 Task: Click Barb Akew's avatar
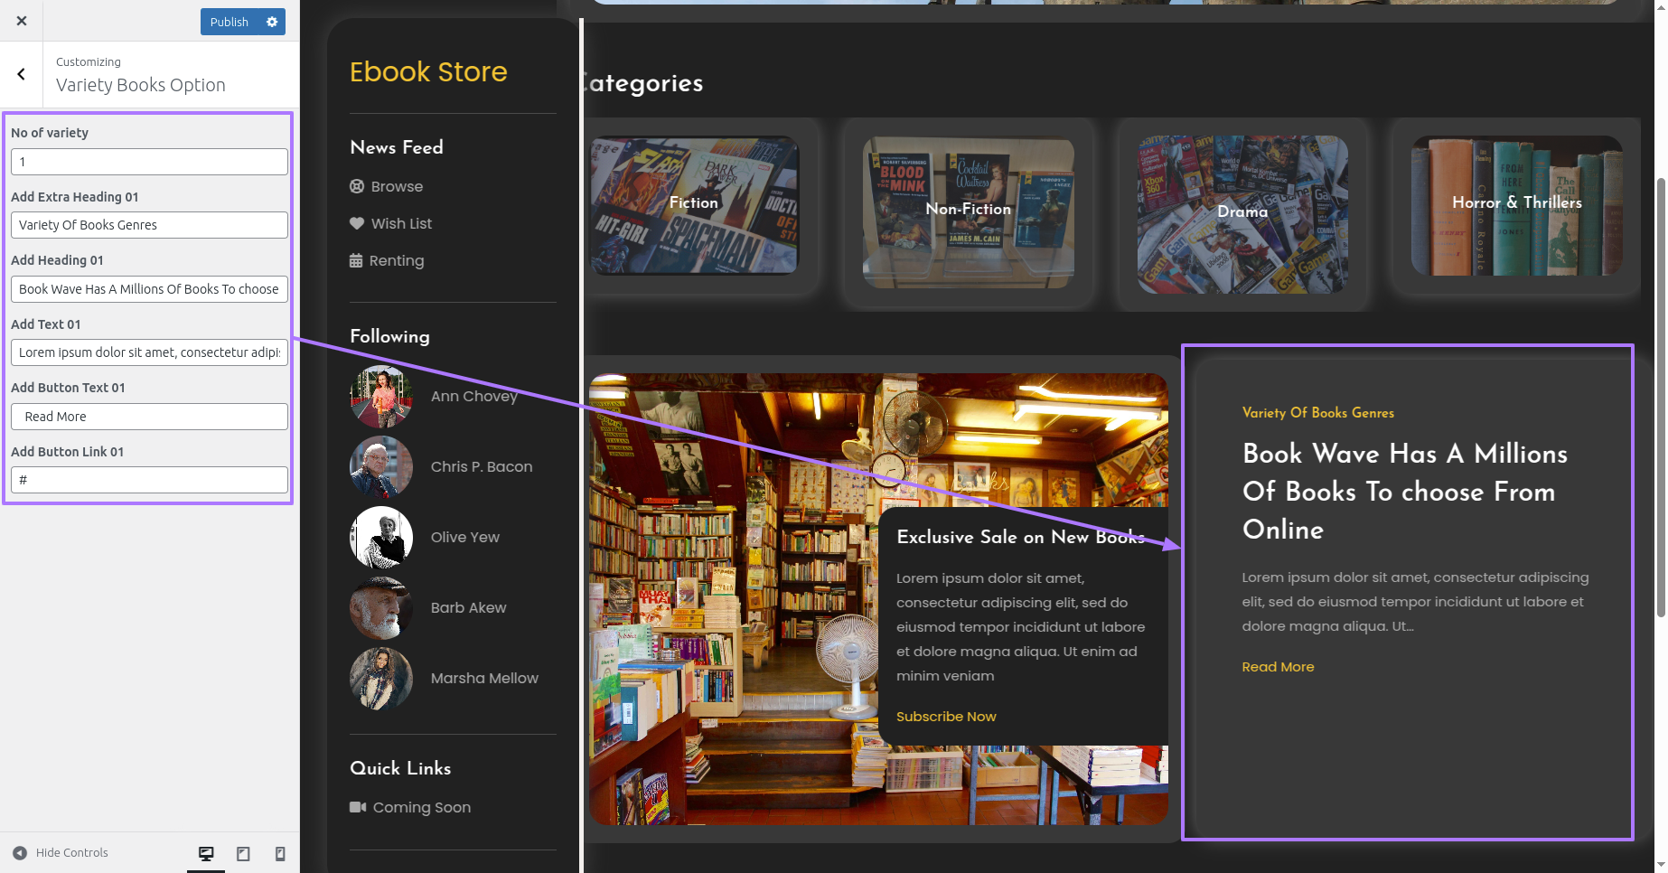(x=381, y=607)
